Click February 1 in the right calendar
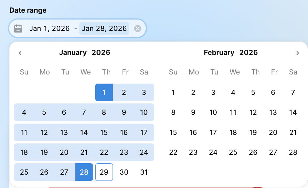Screen dimensions: 308x188 coord(173,92)
